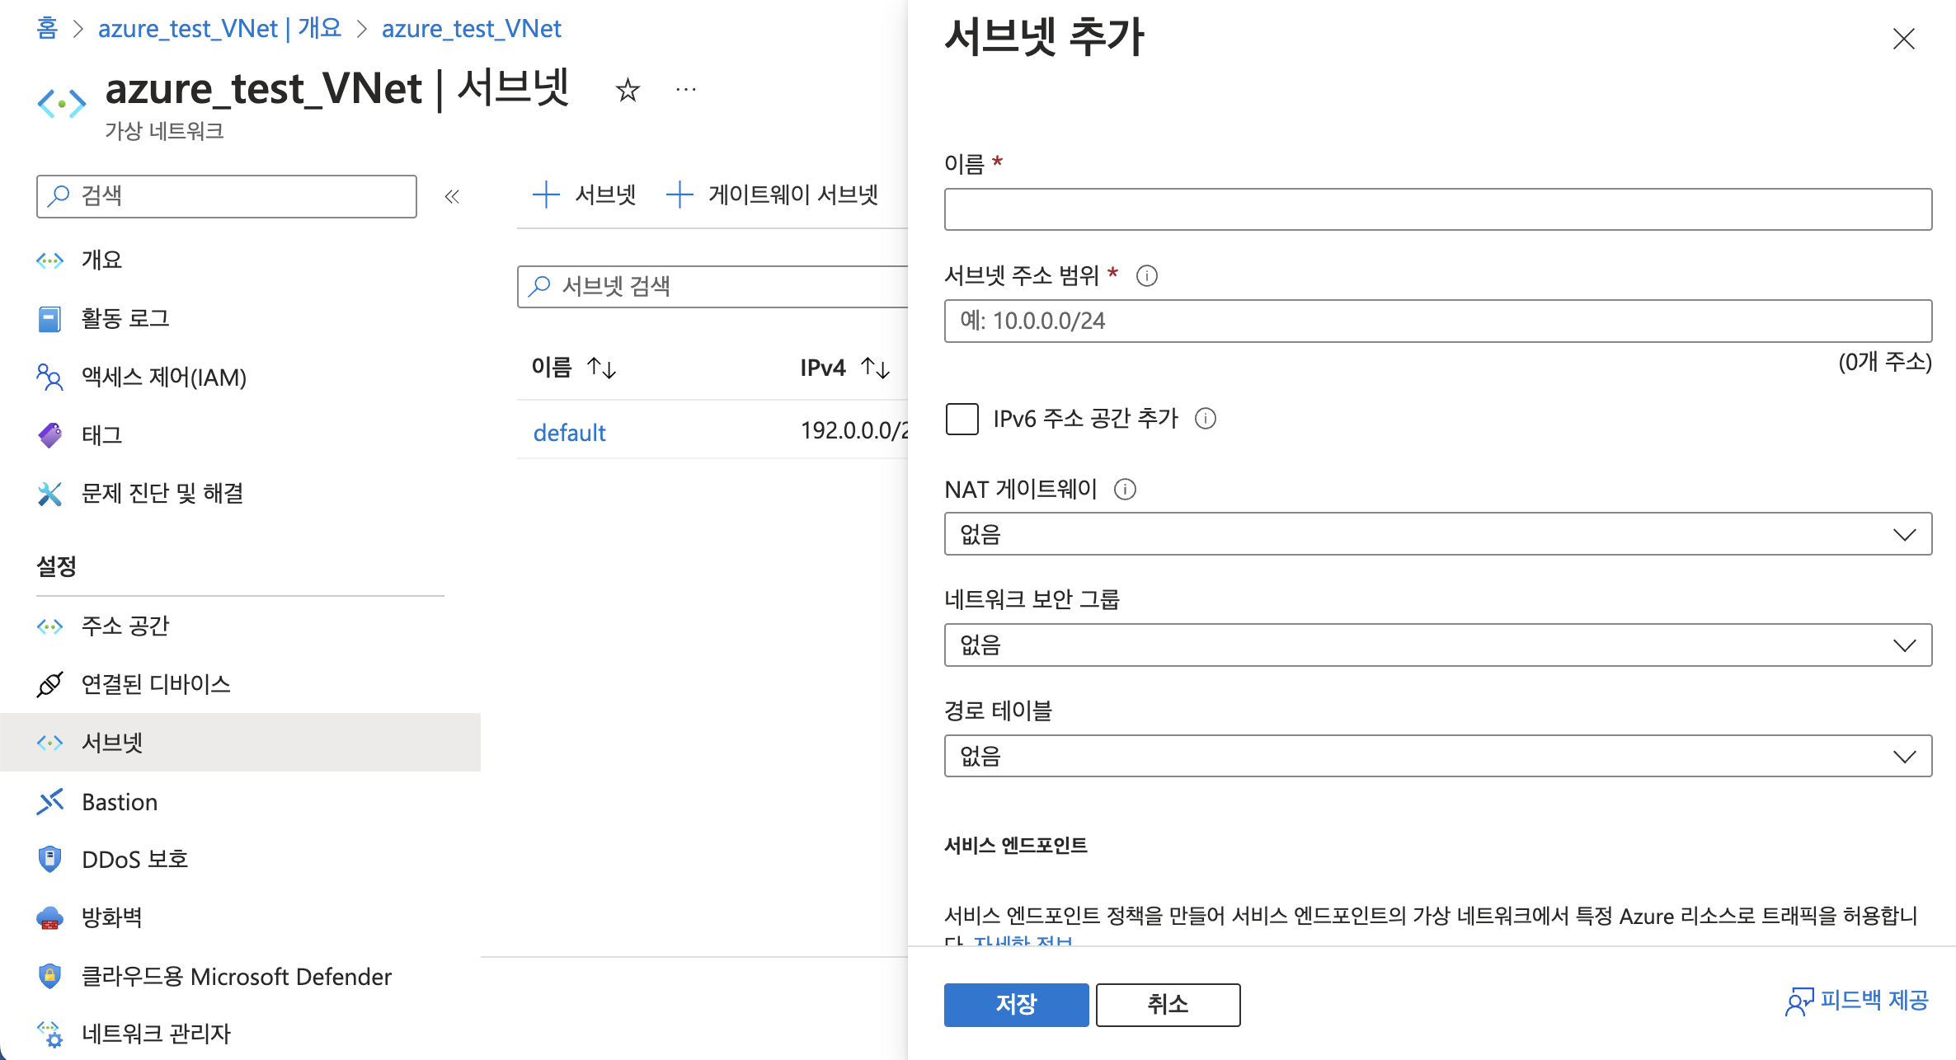Expand the 경로 테이블 dropdown

tap(1437, 756)
